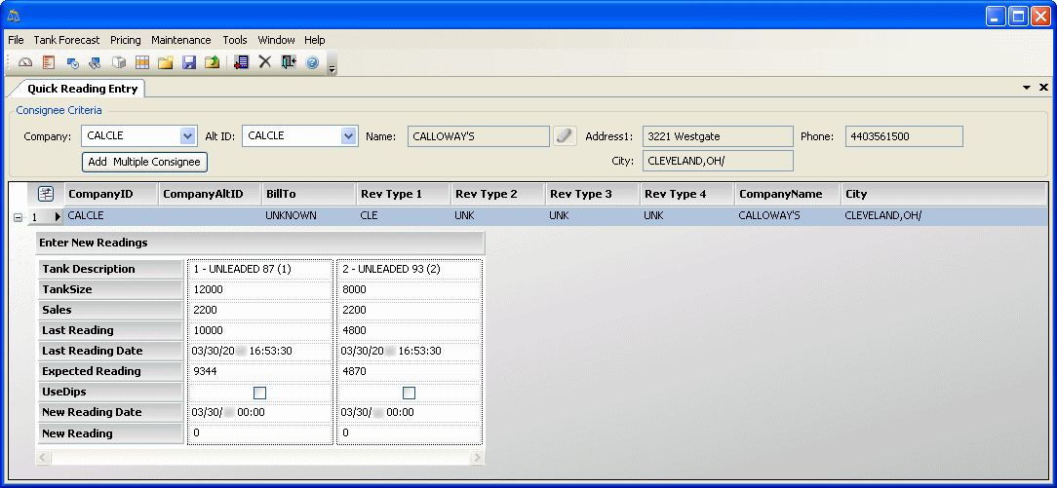This screenshot has width=1057, height=488.
Task: Click the horizontal scrollbar below readings grid
Action: [259, 457]
